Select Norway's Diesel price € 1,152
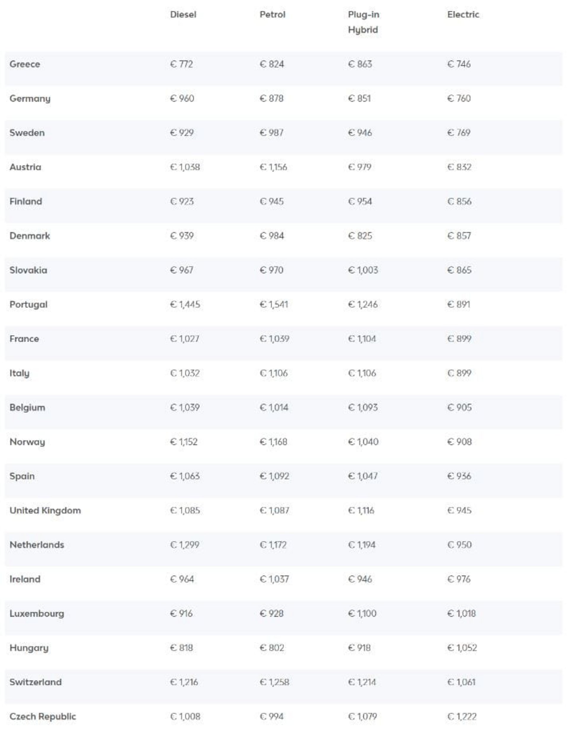Viewport: 569px width, 740px height. point(183,442)
